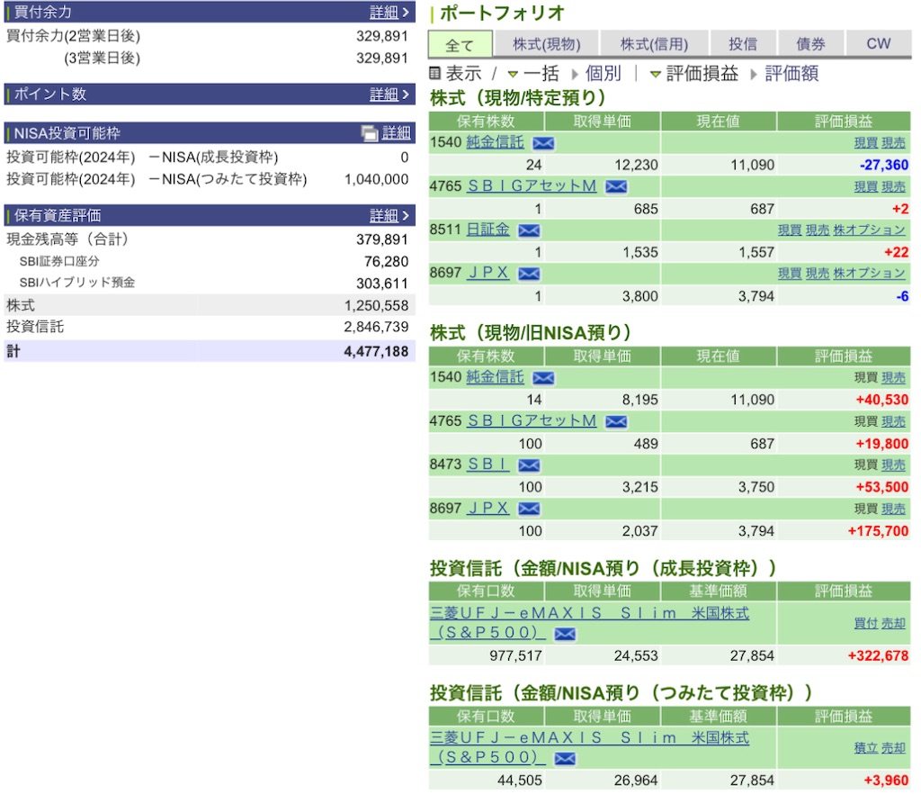Open JPX link in 旧NISA section
921x794 pixels.
[x=488, y=508]
